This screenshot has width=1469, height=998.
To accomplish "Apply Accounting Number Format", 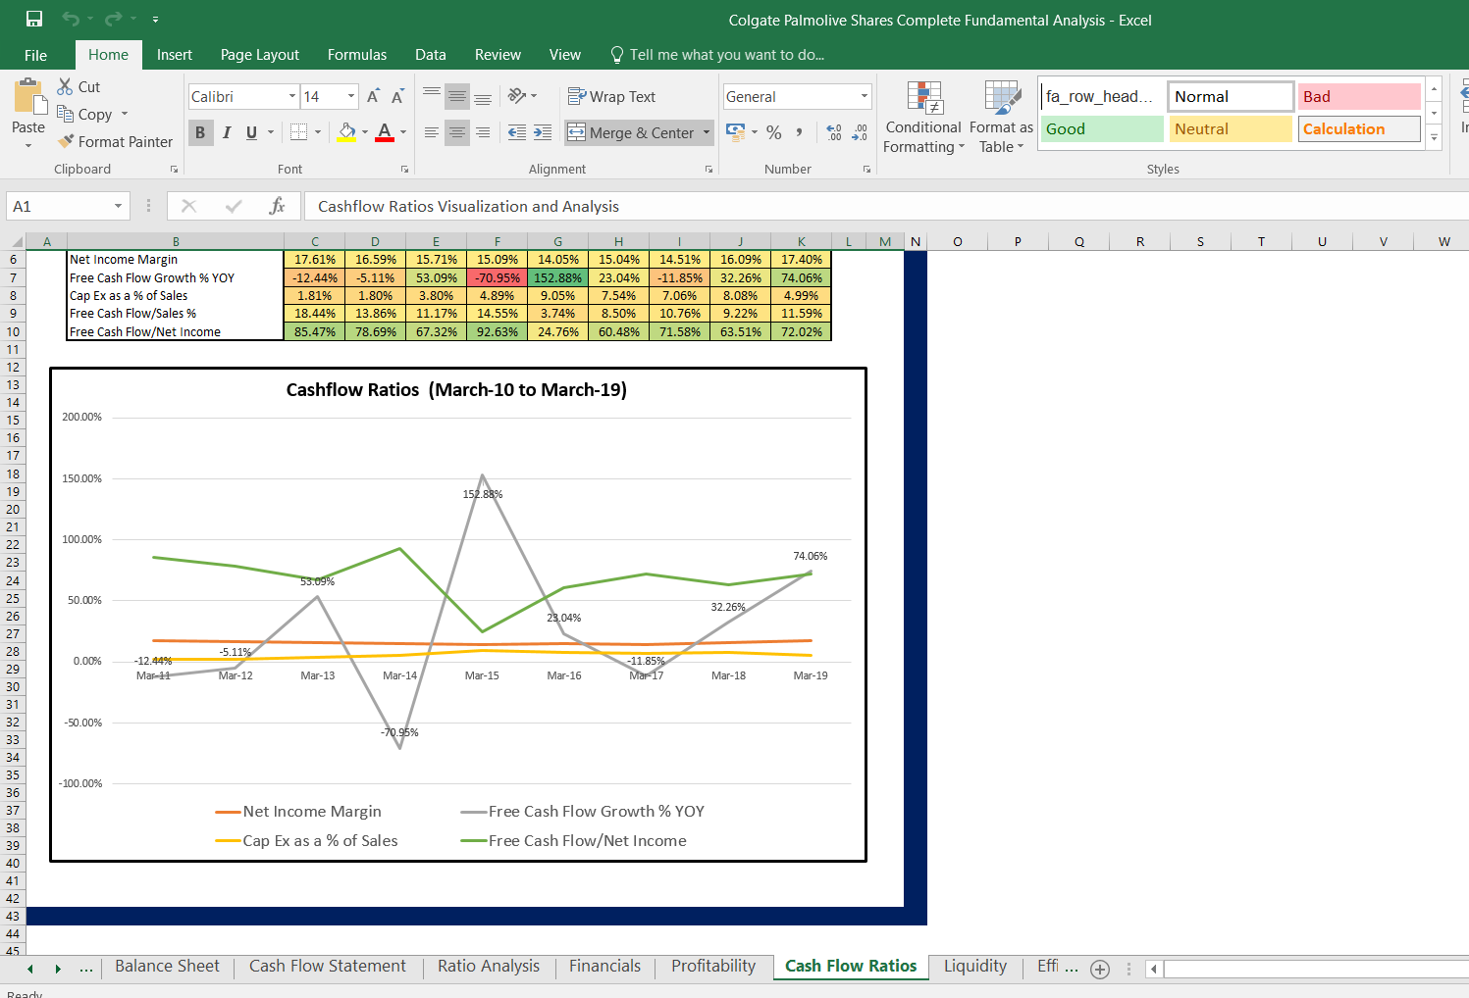I will [x=735, y=131].
